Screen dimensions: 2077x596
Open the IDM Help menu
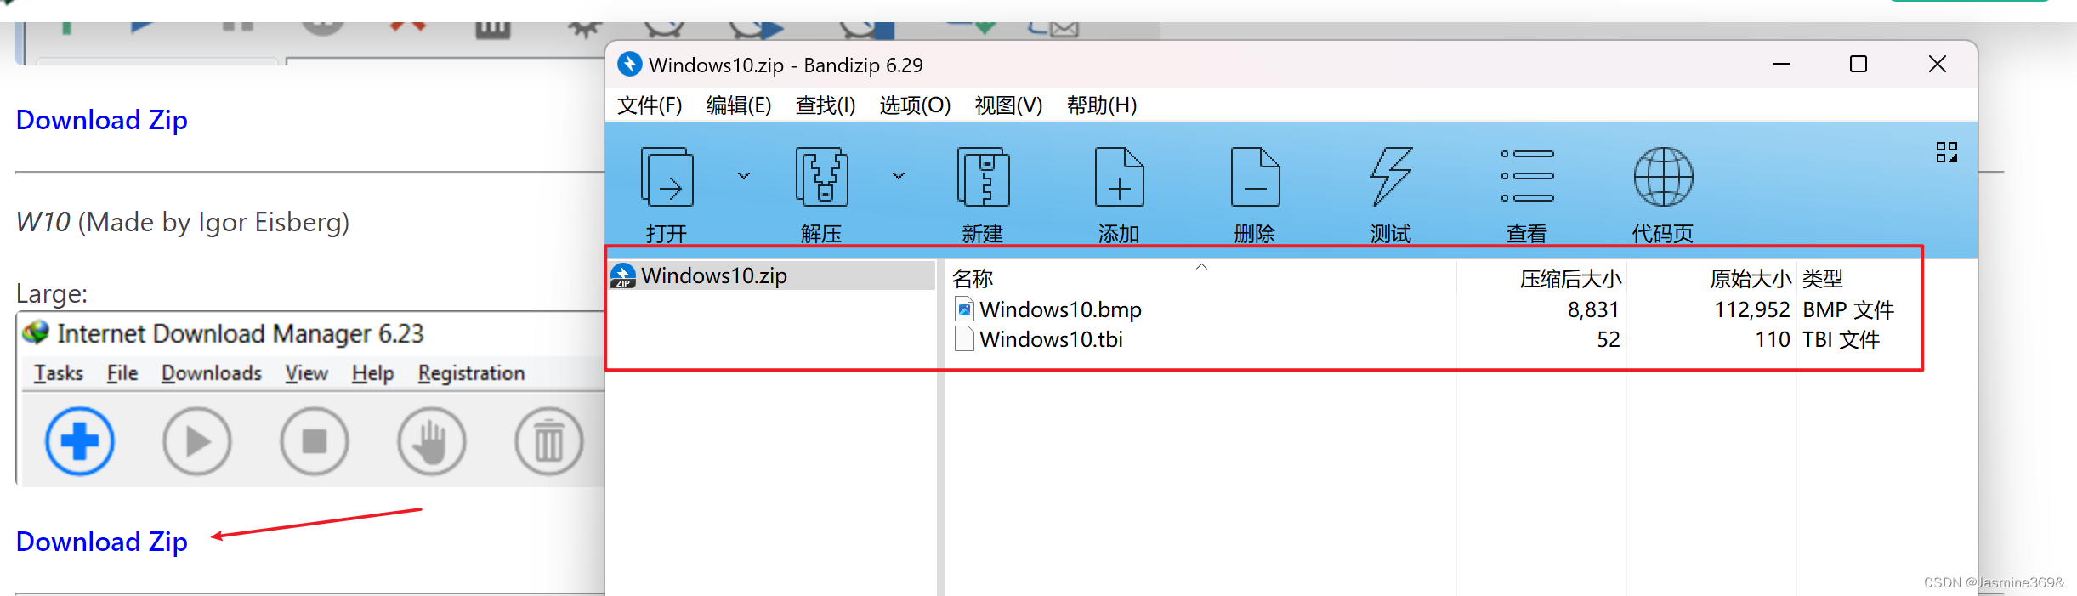[x=372, y=373]
